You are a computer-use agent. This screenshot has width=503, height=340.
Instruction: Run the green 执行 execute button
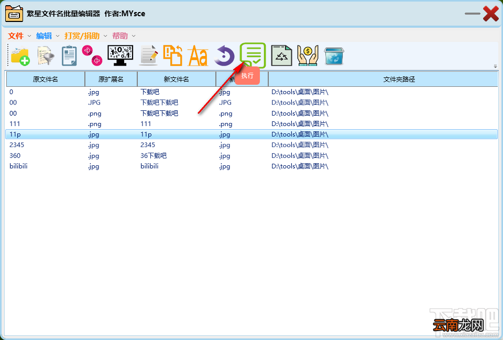253,55
